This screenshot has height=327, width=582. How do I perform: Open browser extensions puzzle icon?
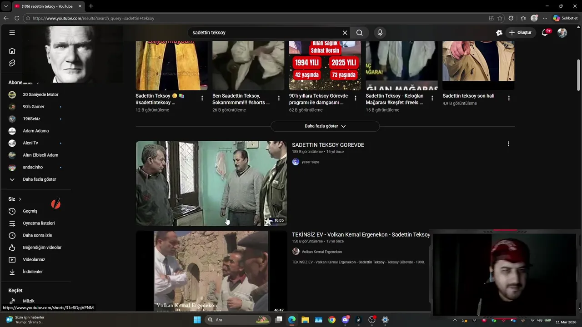click(x=511, y=18)
